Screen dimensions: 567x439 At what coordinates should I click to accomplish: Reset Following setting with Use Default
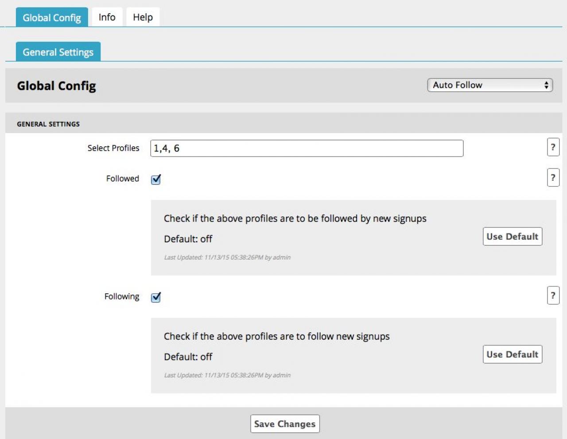coord(512,354)
